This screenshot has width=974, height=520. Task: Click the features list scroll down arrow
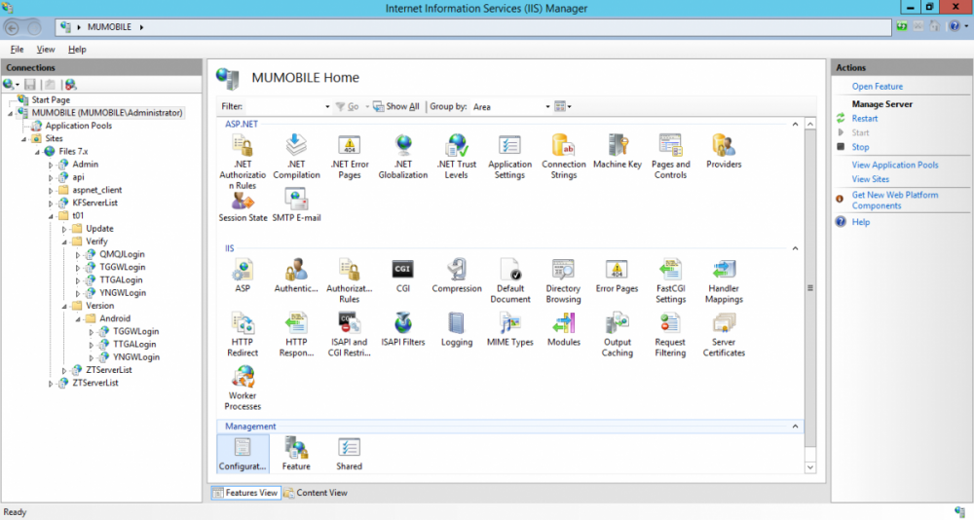pyautogui.click(x=810, y=467)
